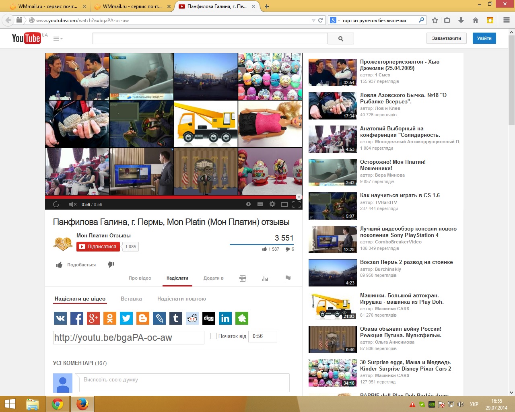Open a new browser tab with plus
The image size is (515, 412).
click(x=267, y=6)
